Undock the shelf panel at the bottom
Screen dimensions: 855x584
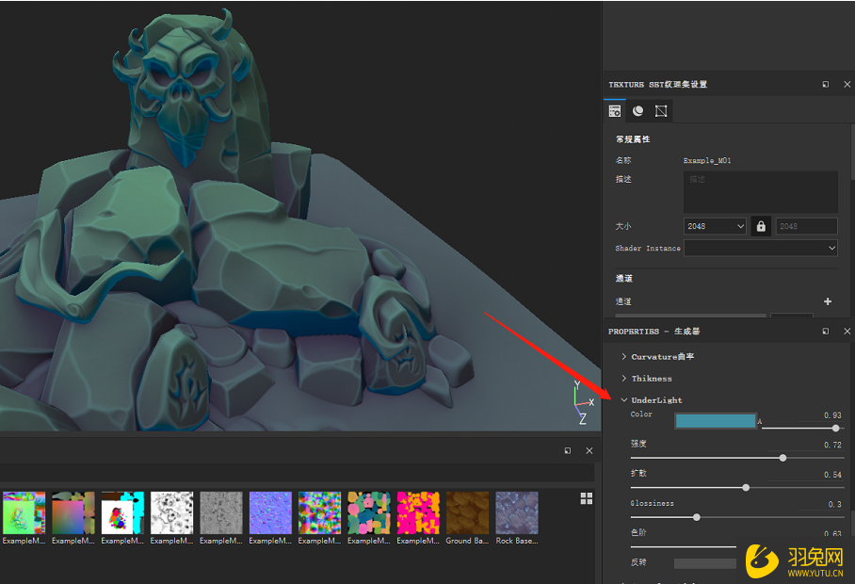(x=568, y=451)
